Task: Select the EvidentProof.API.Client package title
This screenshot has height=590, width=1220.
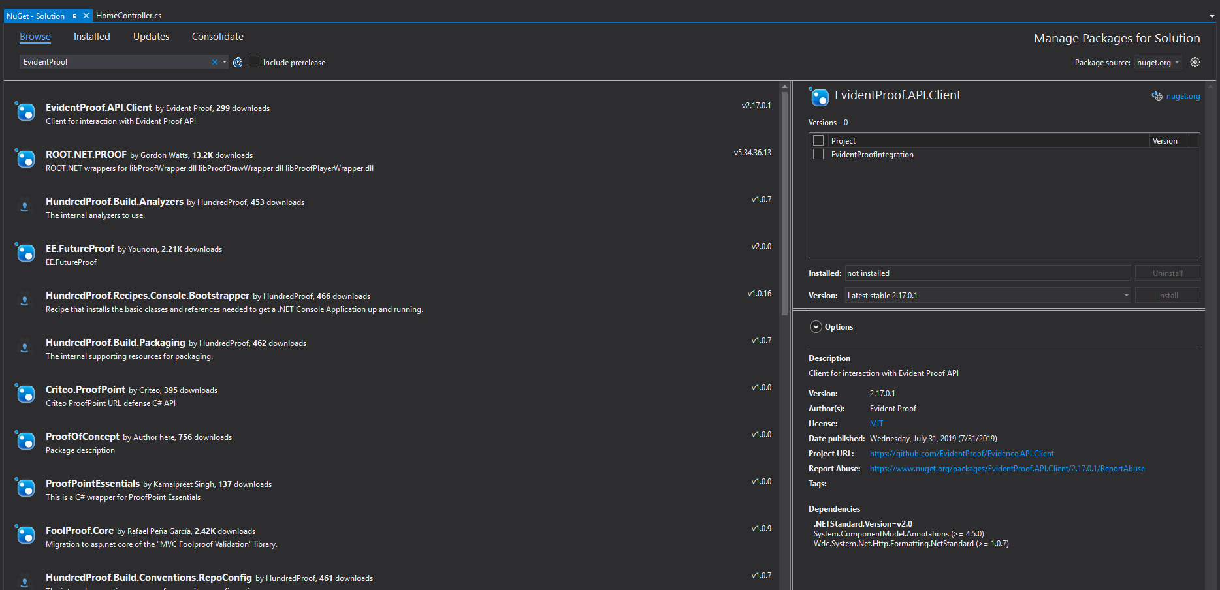Action: (99, 108)
